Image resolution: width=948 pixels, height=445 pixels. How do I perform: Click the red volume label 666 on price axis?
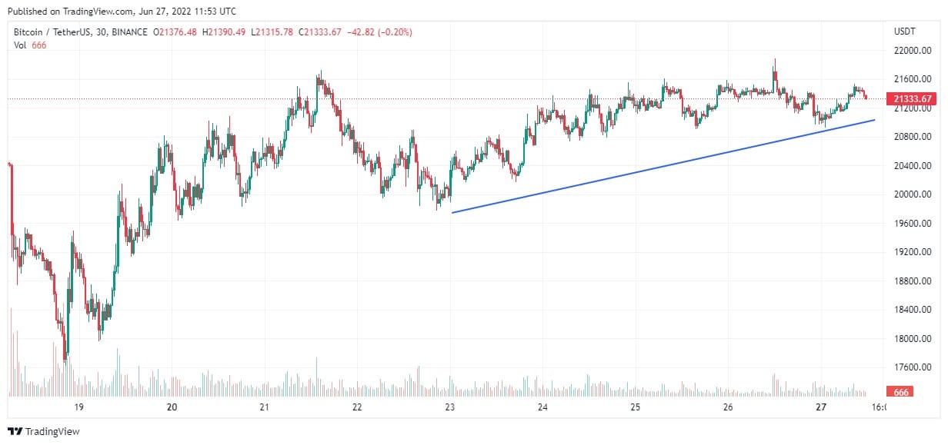[903, 392]
